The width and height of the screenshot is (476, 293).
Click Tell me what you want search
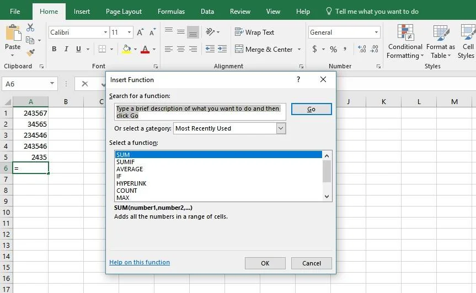coord(372,12)
